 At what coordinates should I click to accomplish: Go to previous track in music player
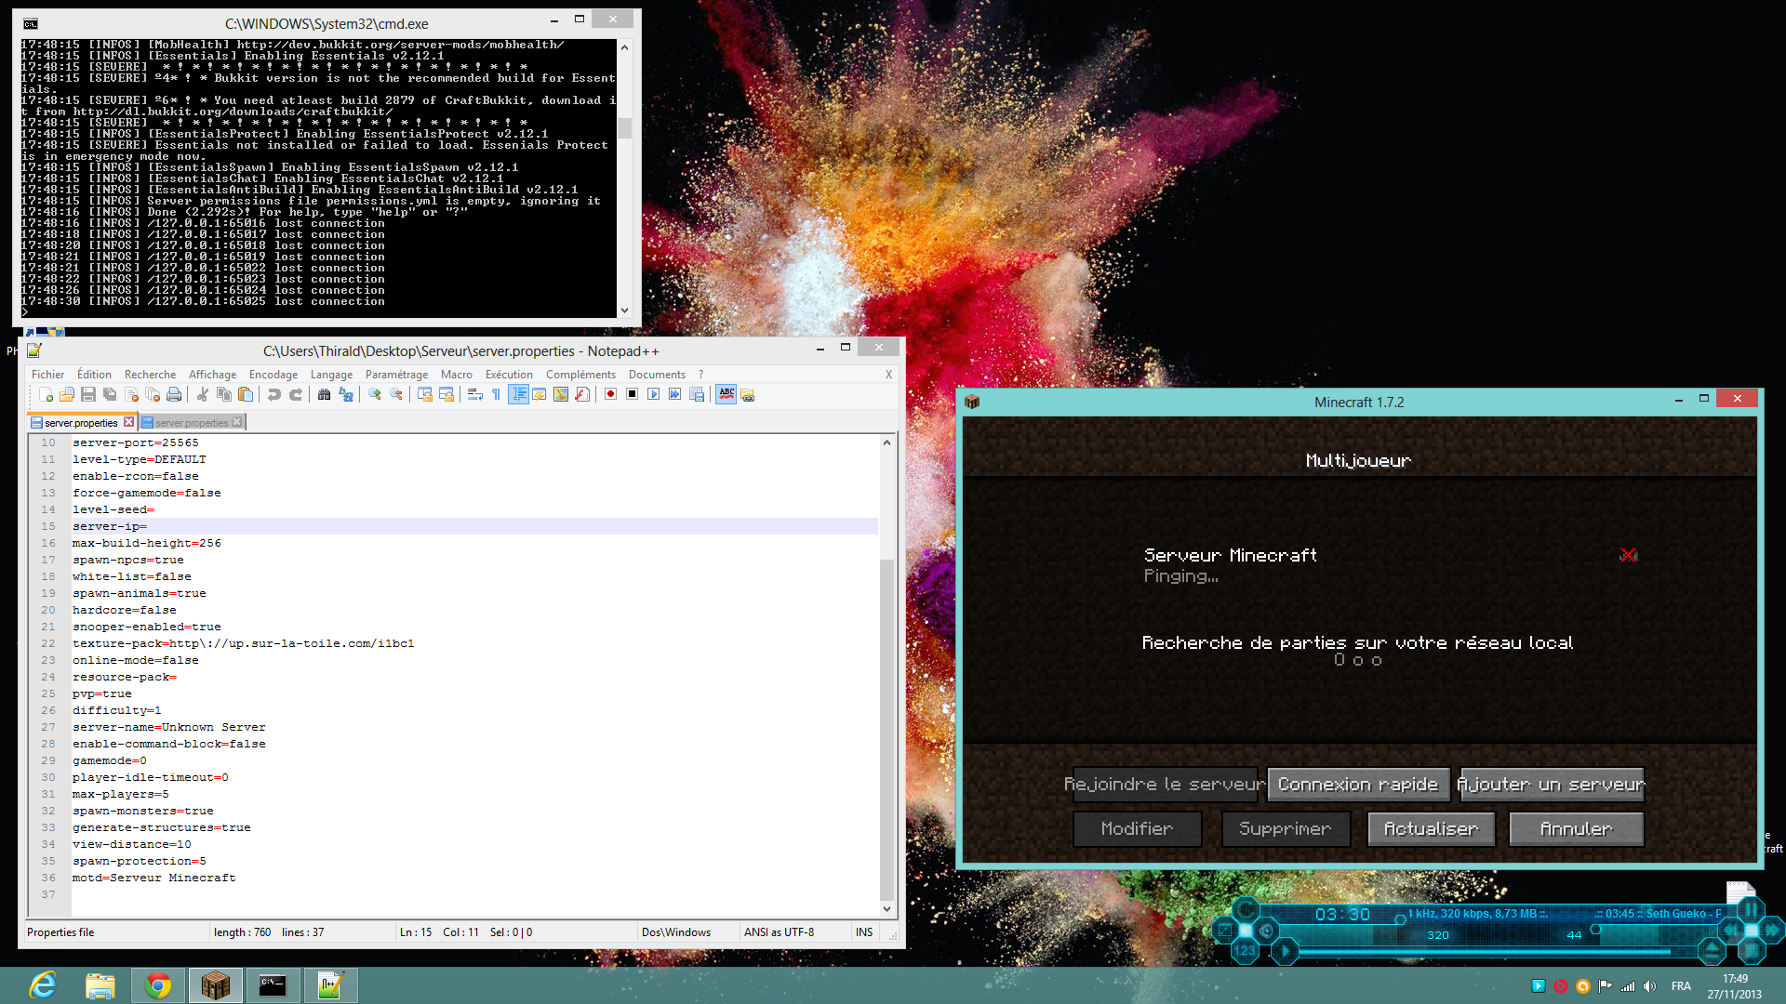[1732, 930]
